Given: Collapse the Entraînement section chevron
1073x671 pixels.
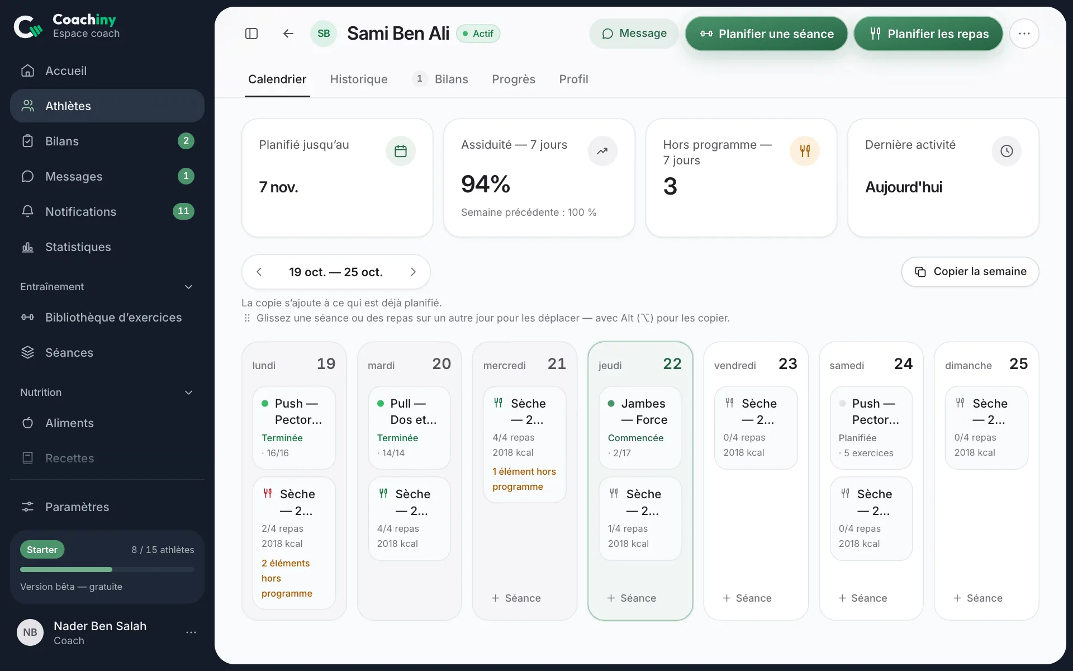Looking at the screenshot, I should pos(189,287).
